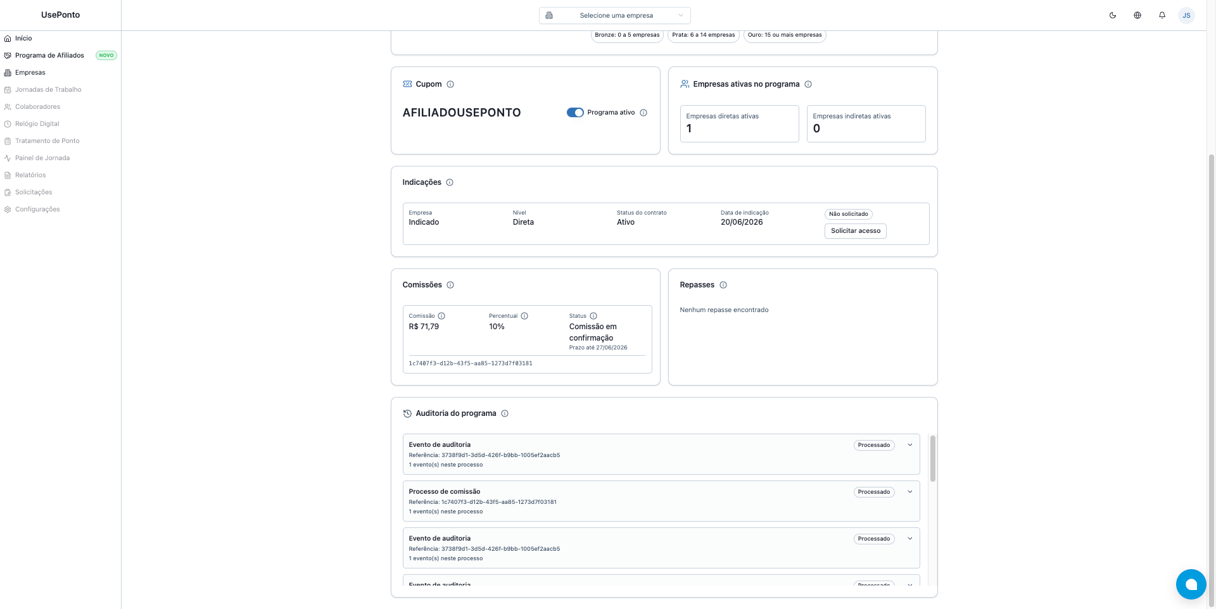The height and width of the screenshot is (609, 1216).
Task: Click the people icon beside Empresas ativas
Action: coord(685,84)
